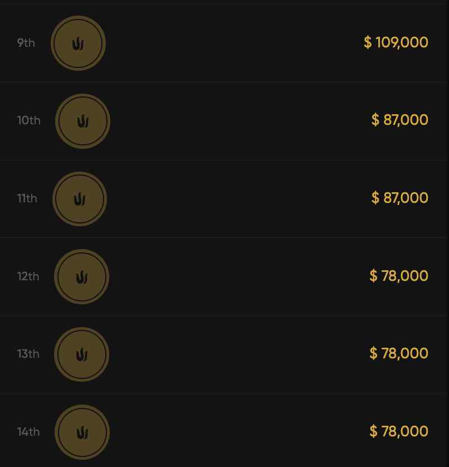Click the 9th place avatar coin icon
Image resolution: width=449 pixels, height=467 pixels.
click(78, 43)
